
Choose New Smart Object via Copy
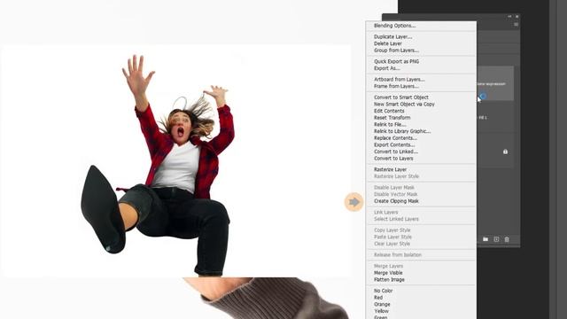tap(404, 105)
